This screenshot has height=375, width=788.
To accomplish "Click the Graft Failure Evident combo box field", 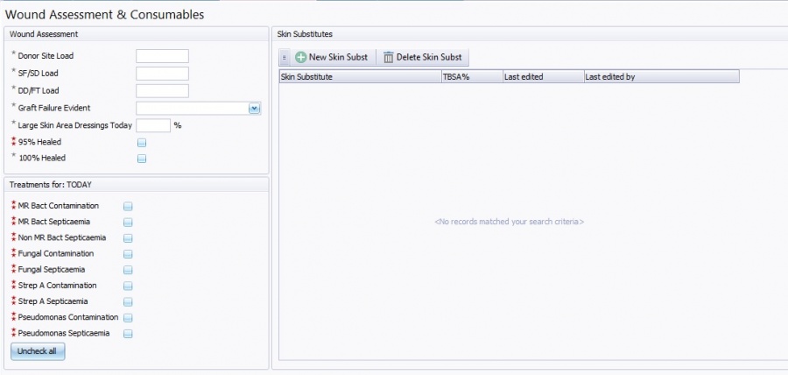I will [192, 109].
